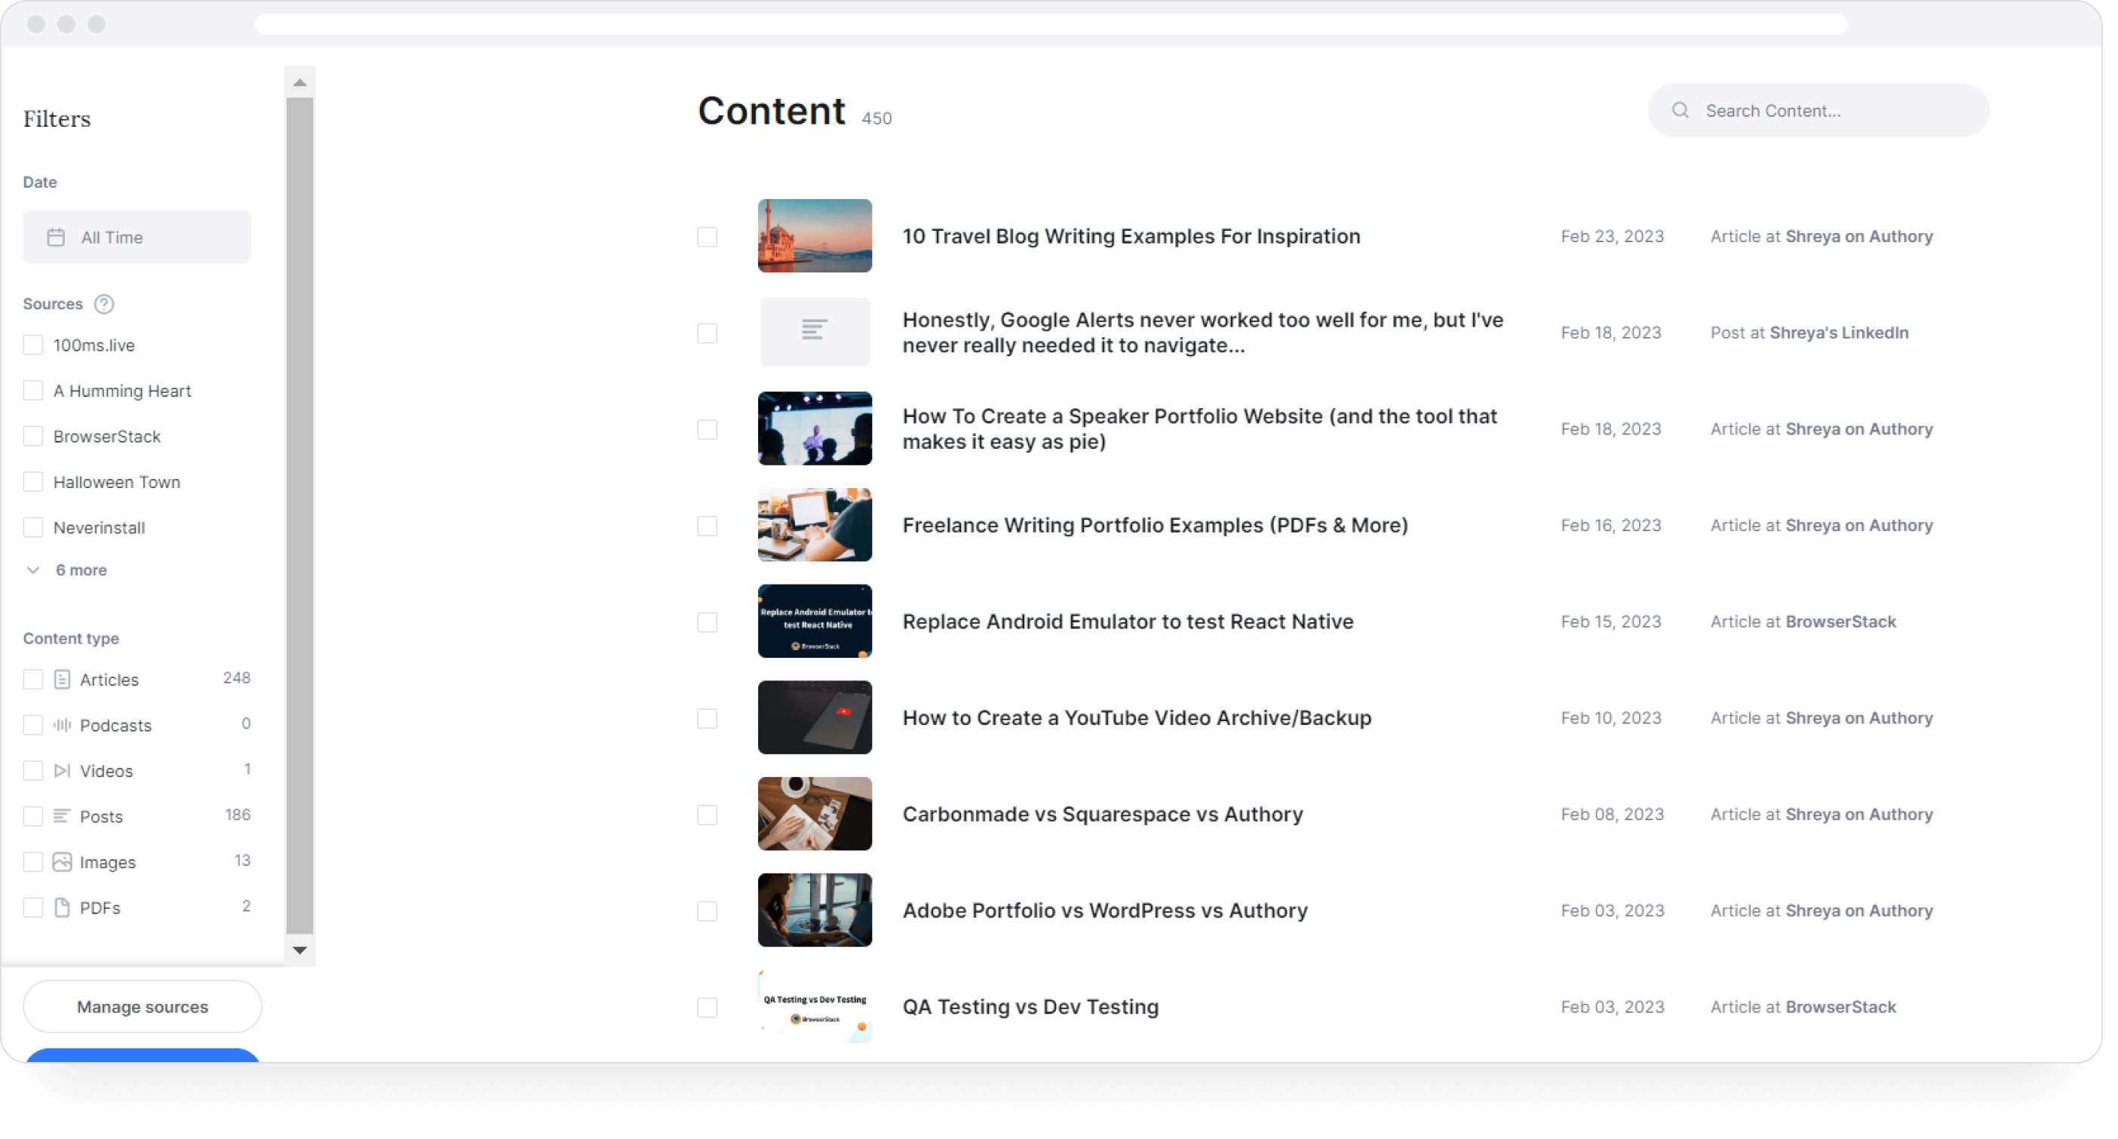Click the PDFs file icon
This screenshot has height=1139, width=2118.
pos(62,908)
